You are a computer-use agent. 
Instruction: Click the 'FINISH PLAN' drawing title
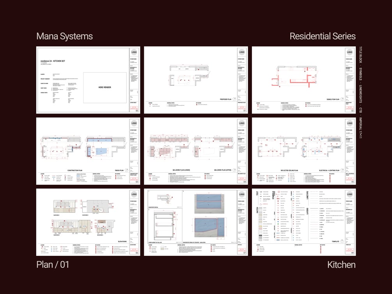[119, 170]
